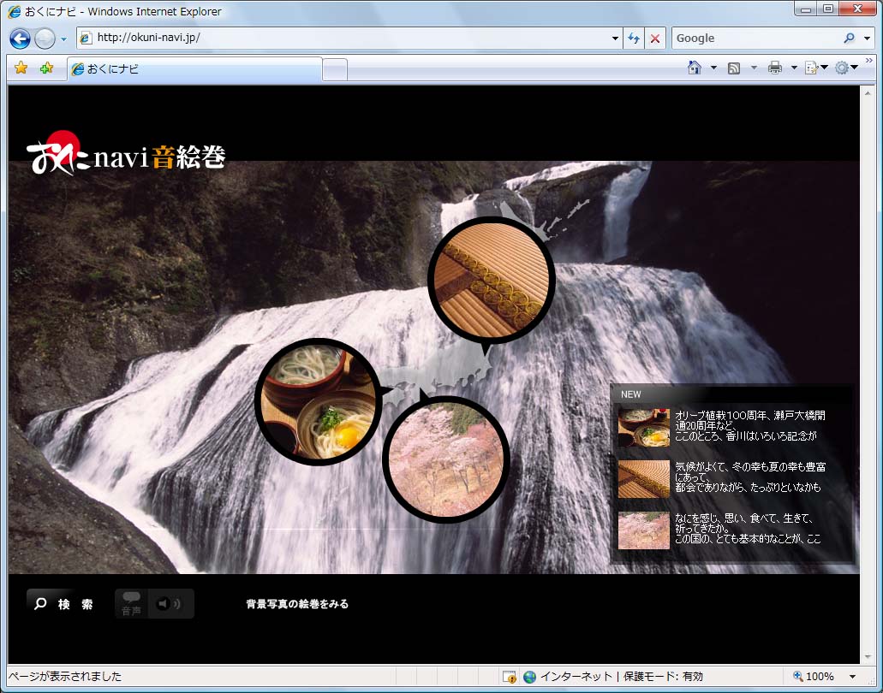The height and width of the screenshot is (693, 883).
Task: Open the 気候がよくて news article link
Action: [x=750, y=477]
